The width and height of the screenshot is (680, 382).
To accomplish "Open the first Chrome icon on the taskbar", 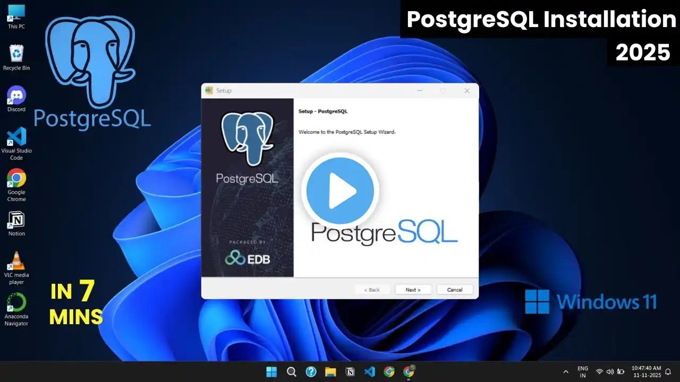I will pyautogui.click(x=389, y=371).
